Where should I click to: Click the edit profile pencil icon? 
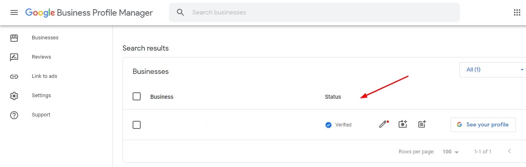click(383, 124)
